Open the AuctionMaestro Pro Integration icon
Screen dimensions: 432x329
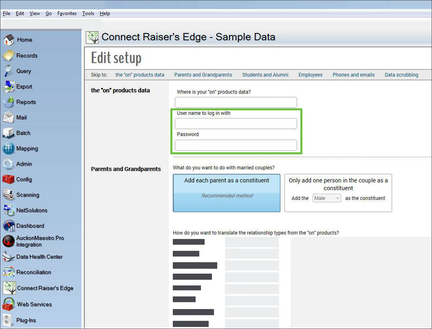[x=9, y=241]
